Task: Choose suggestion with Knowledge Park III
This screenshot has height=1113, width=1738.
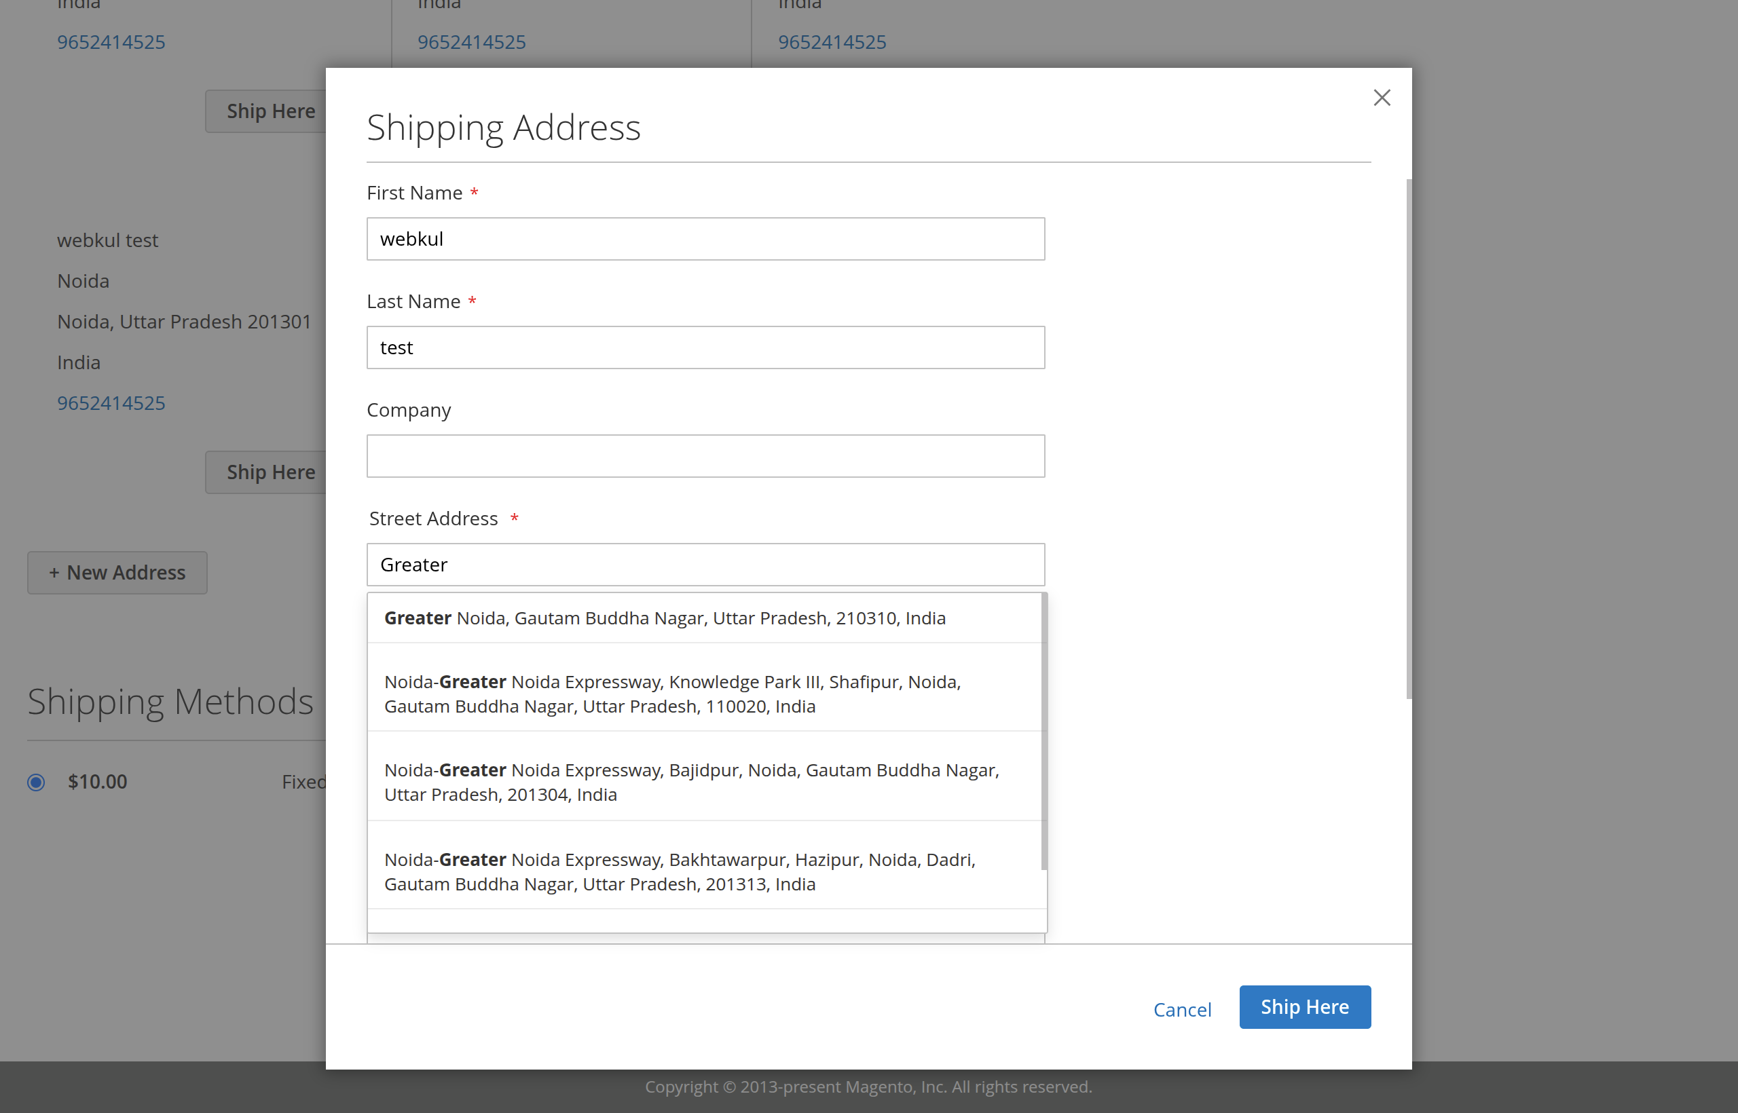Action: point(704,694)
